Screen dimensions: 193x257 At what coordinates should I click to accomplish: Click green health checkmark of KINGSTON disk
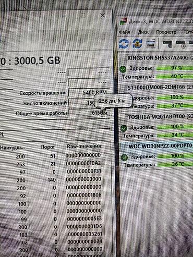click(x=123, y=69)
